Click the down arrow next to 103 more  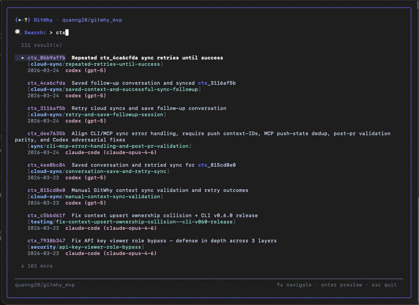coord(23,266)
